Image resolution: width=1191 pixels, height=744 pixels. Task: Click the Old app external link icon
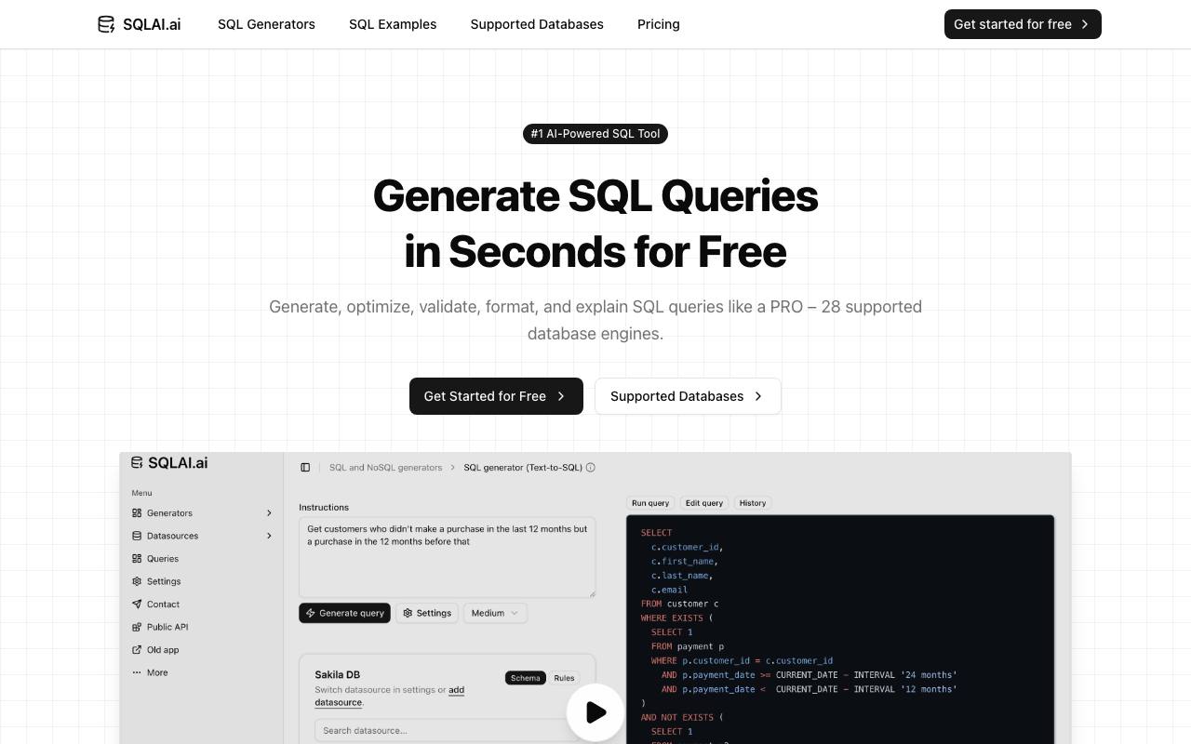click(137, 650)
